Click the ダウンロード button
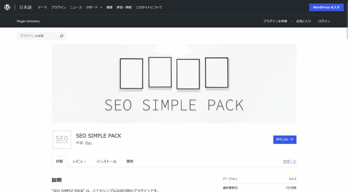The width and height of the screenshot is (348, 192). point(285,139)
